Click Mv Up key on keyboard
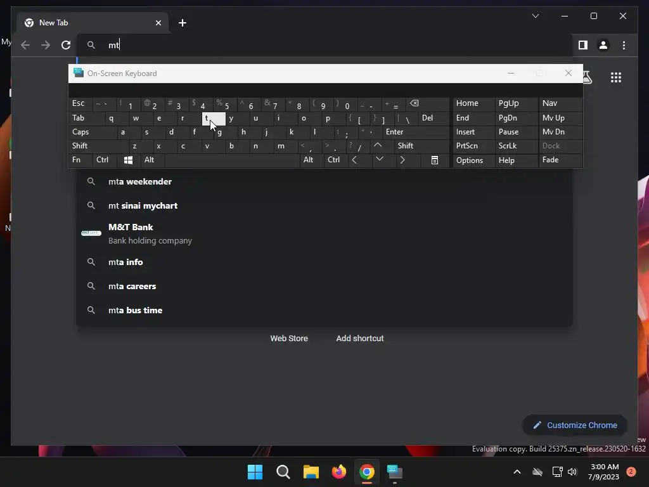 (x=560, y=118)
